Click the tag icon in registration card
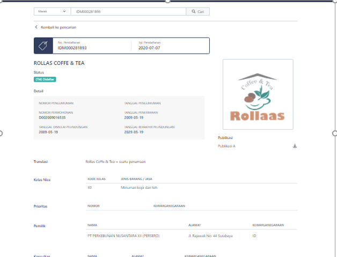 43,46
